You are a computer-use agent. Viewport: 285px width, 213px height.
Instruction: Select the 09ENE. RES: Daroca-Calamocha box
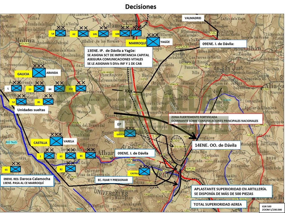click(x=27, y=181)
